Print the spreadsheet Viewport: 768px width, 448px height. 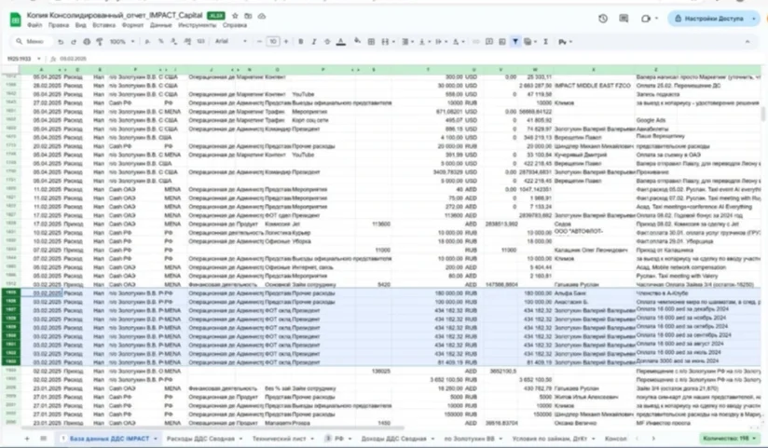(x=87, y=42)
